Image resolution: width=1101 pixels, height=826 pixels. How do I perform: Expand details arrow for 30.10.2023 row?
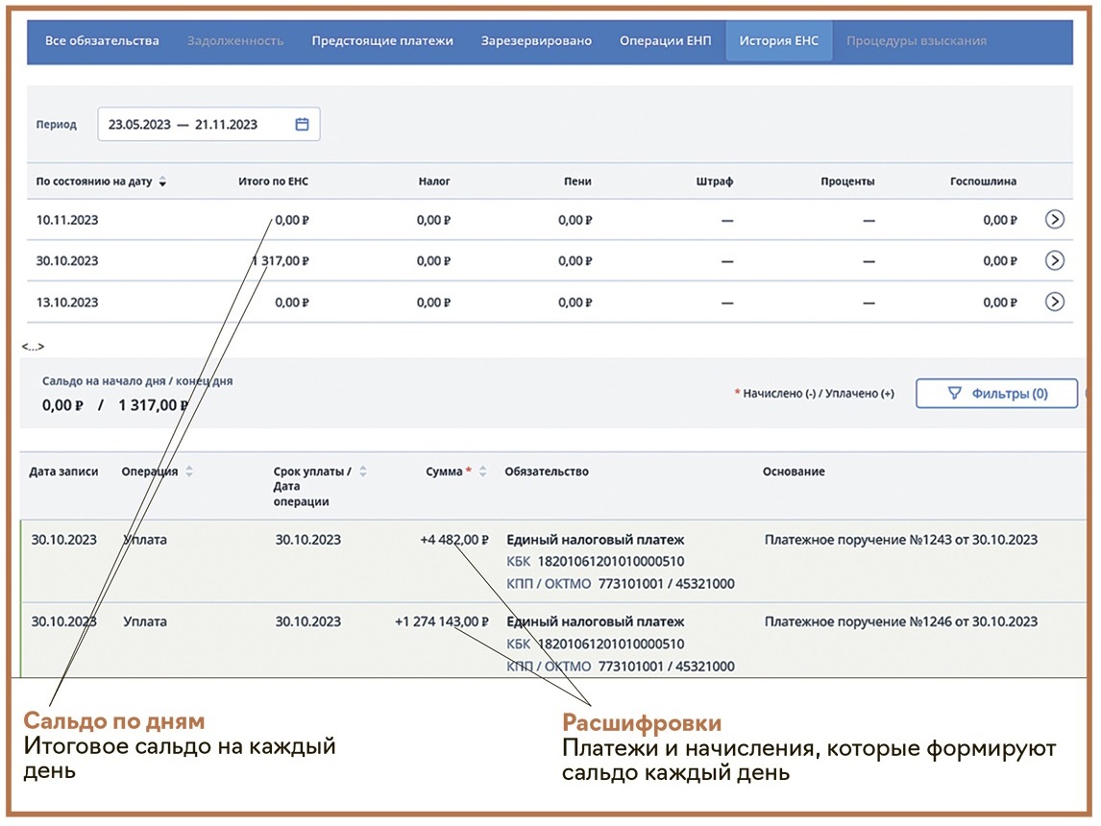(x=1054, y=260)
